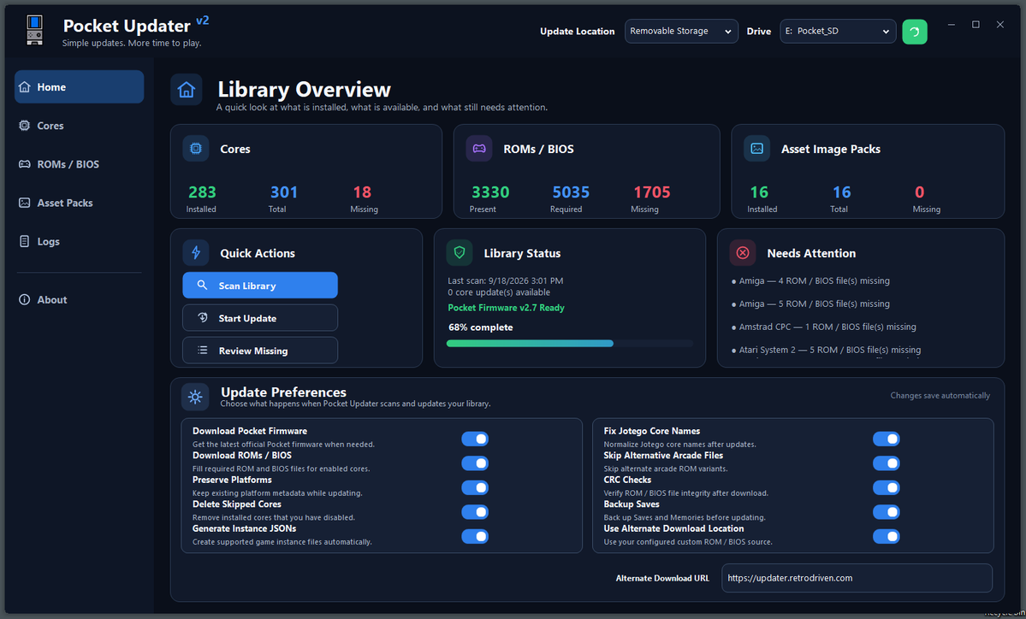The height and width of the screenshot is (619, 1026).
Task: Click the 68% complete progress bar
Action: pos(569,343)
